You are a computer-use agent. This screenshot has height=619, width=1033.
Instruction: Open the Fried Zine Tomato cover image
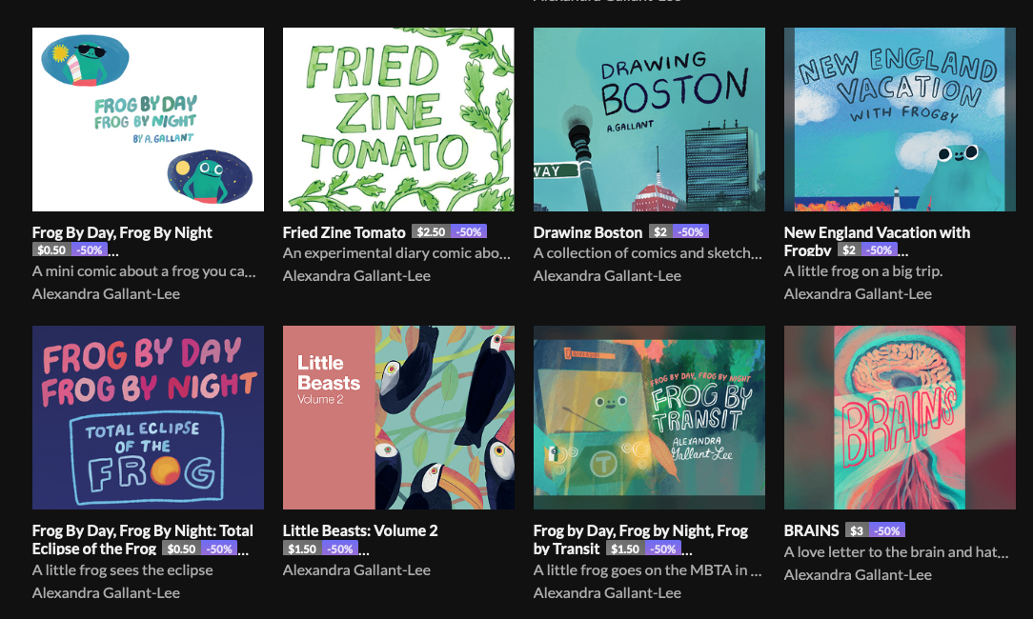pos(398,119)
